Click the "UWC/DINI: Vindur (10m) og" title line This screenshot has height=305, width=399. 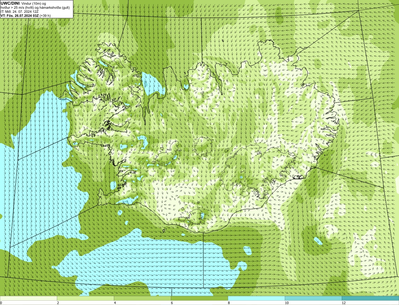pyautogui.click(x=23, y=3)
